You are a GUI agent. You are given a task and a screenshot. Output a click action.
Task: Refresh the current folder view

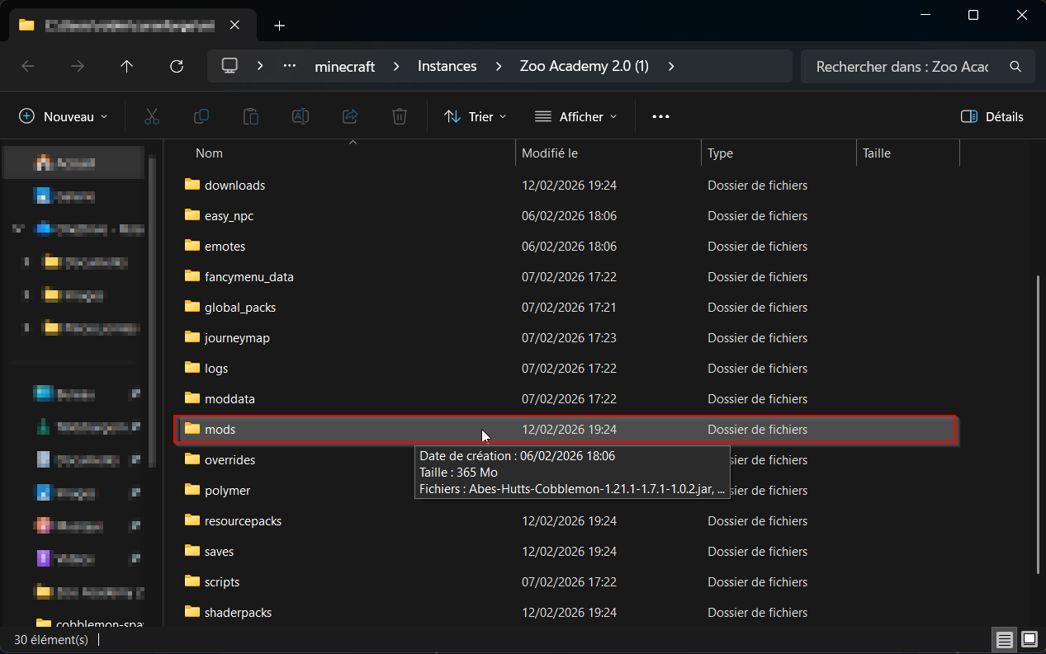176,67
